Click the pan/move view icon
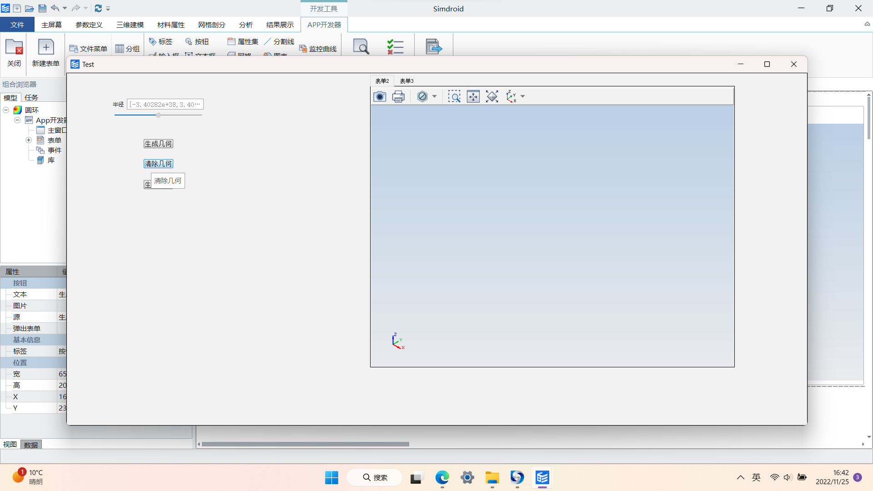The width and height of the screenshot is (873, 491). 473,96
